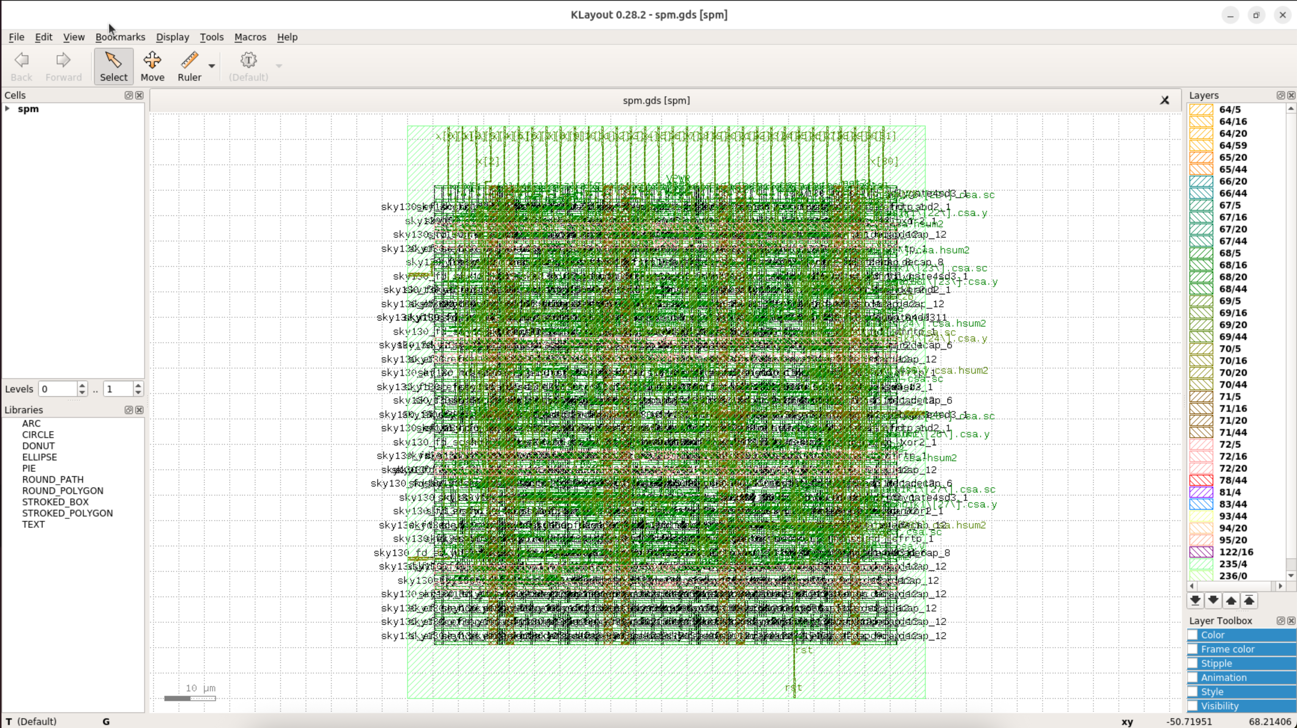Open the Ruler tool dropdown arrow
The width and height of the screenshot is (1297, 728).
pos(211,66)
